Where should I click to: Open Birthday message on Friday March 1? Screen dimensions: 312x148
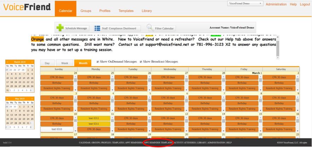(x=242, y=83)
